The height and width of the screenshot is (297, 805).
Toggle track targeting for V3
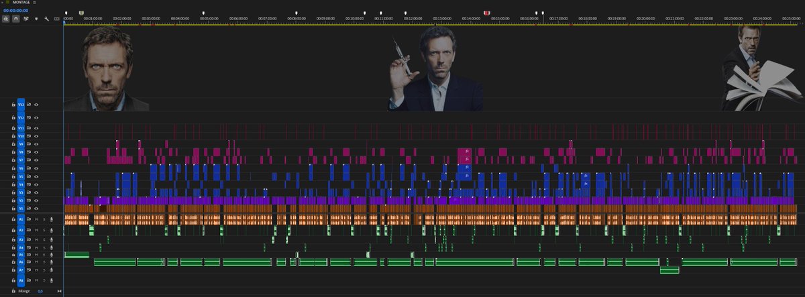pos(21,192)
